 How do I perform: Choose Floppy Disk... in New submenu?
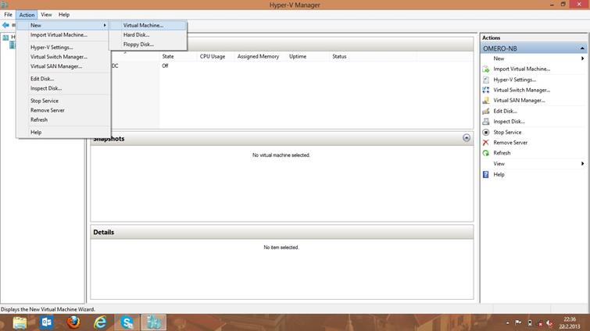[148, 44]
